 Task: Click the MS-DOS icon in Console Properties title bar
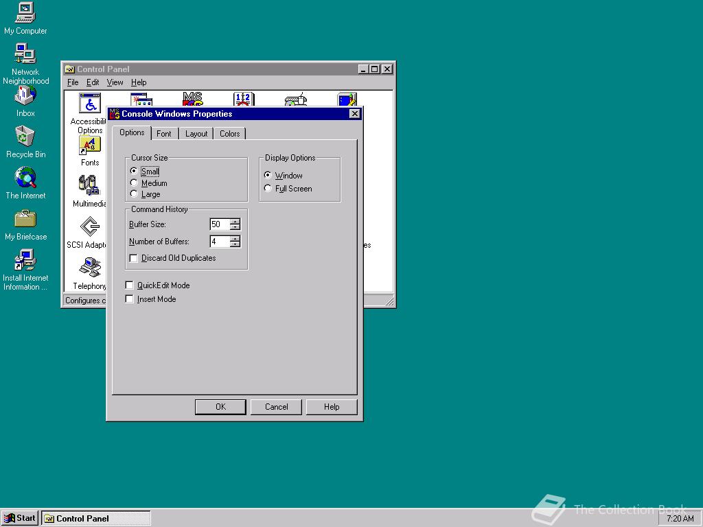(115, 114)
